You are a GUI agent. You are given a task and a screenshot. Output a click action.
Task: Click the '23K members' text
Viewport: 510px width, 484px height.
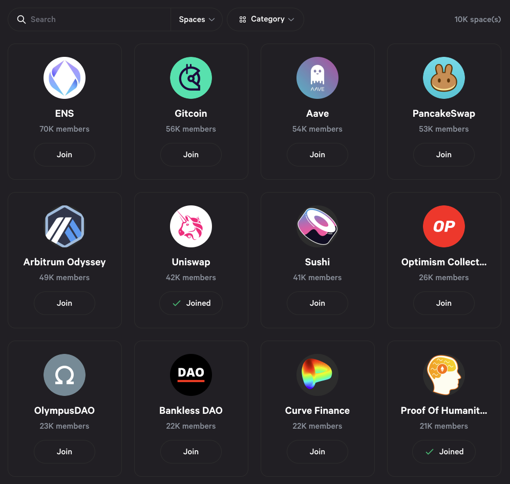[65, 426]
